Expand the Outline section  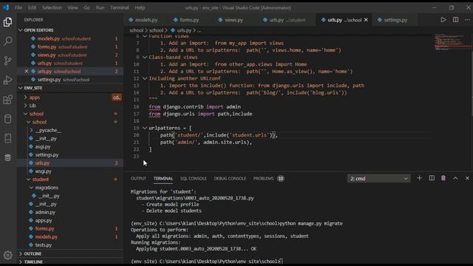21,254
